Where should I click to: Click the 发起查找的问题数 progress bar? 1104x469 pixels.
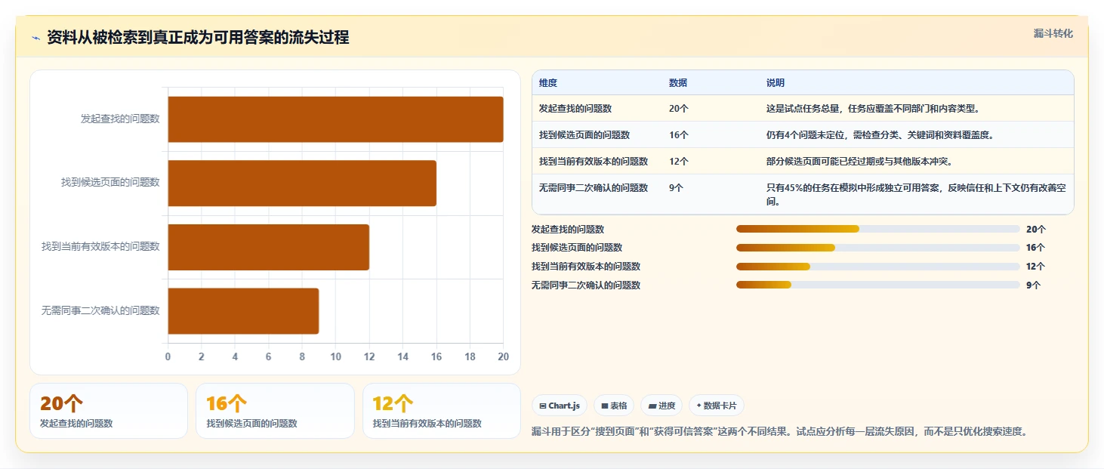click(x=877, y=229)
